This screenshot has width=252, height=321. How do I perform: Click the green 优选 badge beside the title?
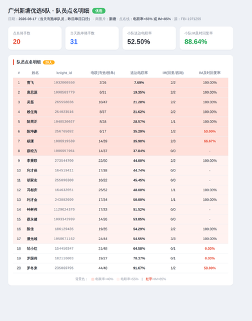click(99, 11)
